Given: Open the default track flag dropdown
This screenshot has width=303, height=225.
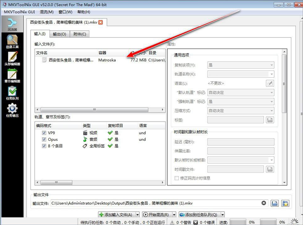Looking at the screenshot, I should pyautogui.click(x=241, y=92).
